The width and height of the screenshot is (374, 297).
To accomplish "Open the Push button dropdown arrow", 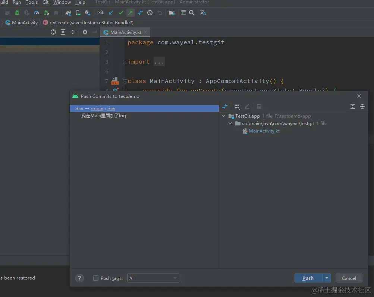I will pos(327,278).
